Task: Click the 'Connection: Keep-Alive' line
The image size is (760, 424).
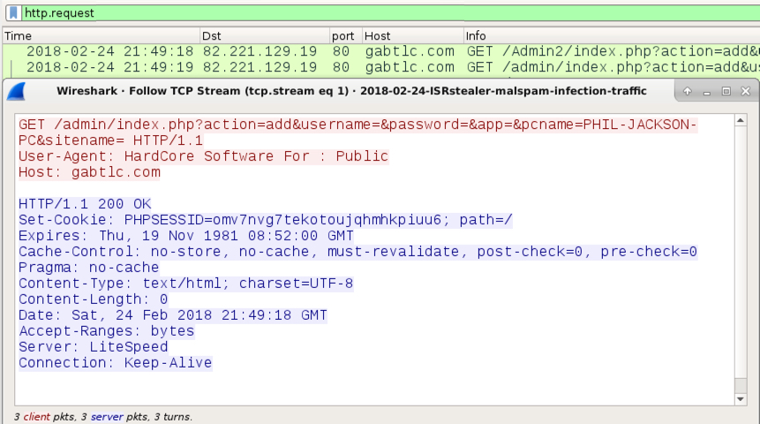Action: coord(116,363)
